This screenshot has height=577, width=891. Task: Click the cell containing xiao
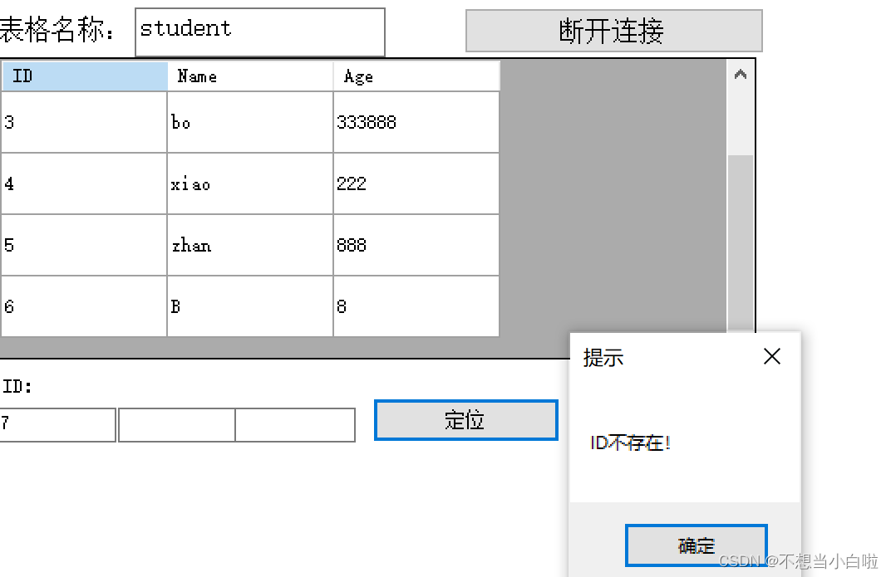tap(249, 183)
